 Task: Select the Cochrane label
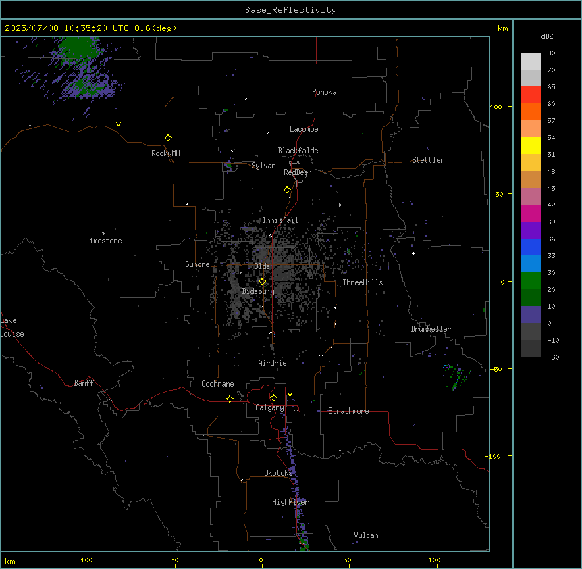217,384
